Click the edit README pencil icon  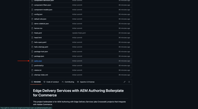click(x=125, y=82)
